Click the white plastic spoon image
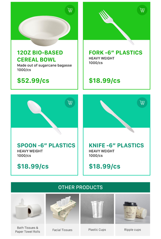The image size is (161, 239). [x=44, y=116]
